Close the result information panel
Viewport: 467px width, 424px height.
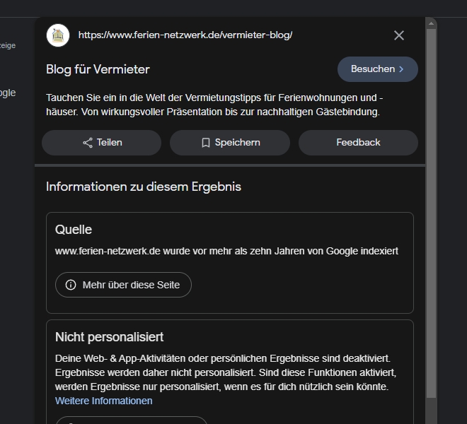(x=399, y=35)
